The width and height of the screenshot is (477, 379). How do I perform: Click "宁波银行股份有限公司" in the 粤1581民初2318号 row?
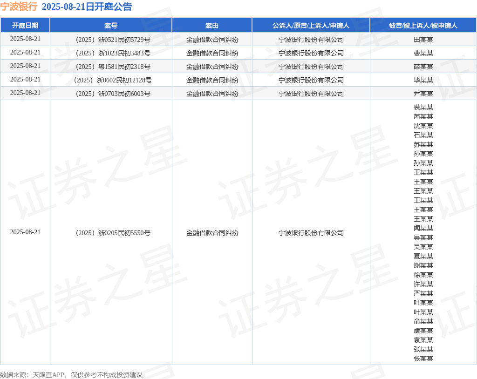click(x=311, y=67)
